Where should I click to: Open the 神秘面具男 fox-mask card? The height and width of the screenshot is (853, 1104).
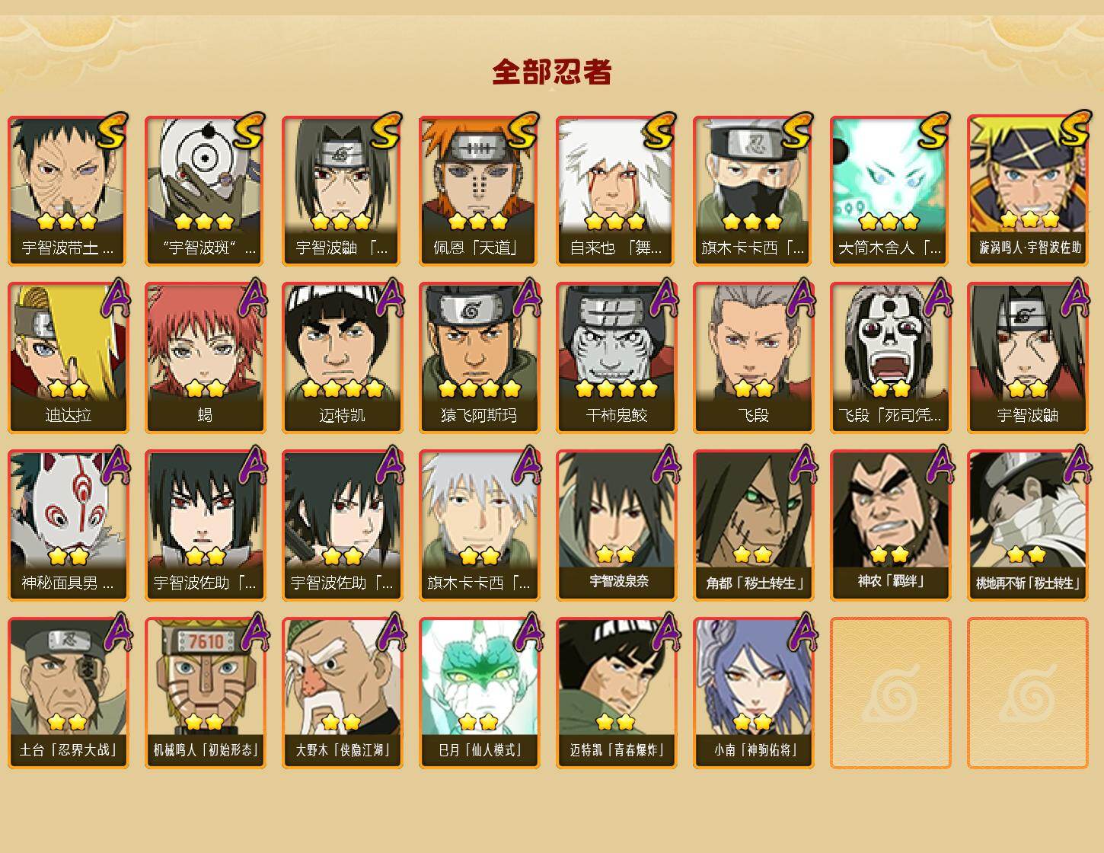tap(68, 526)
